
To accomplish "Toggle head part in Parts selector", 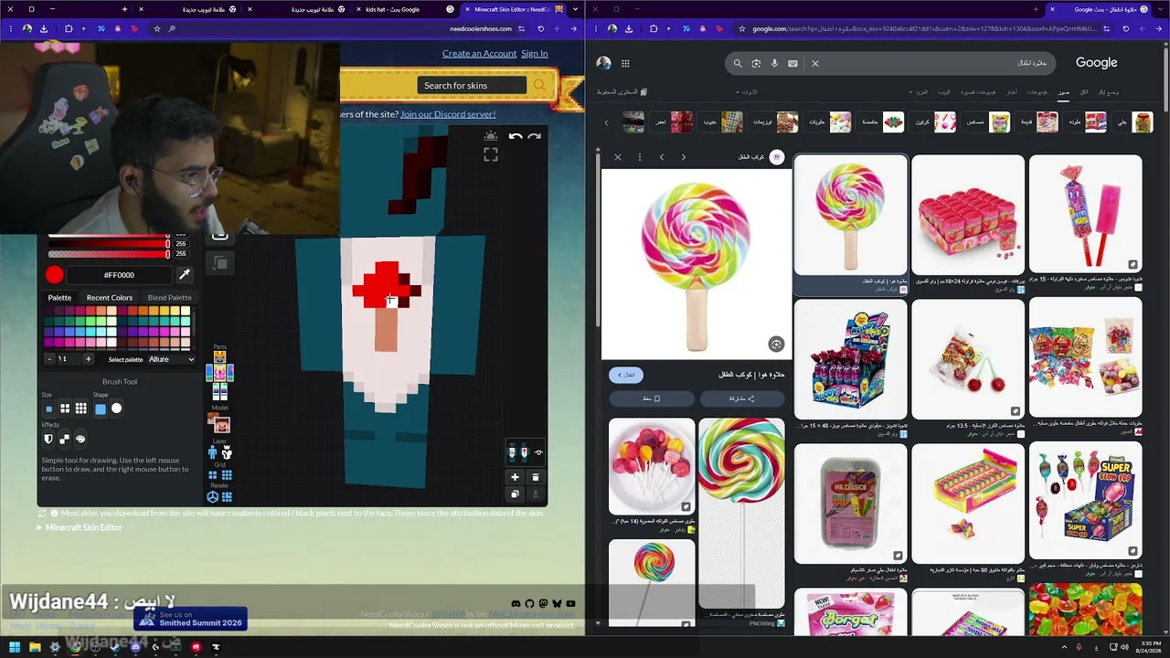I will pyautogui.click(x=219, y=357).
